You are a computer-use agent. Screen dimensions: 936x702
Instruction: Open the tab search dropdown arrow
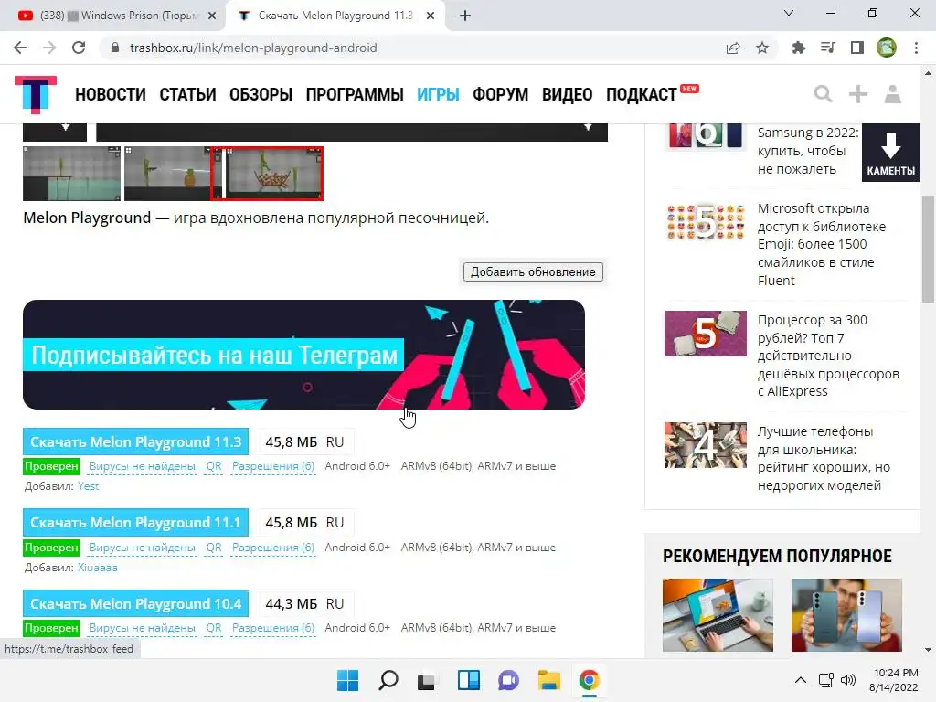coord(789,13)
